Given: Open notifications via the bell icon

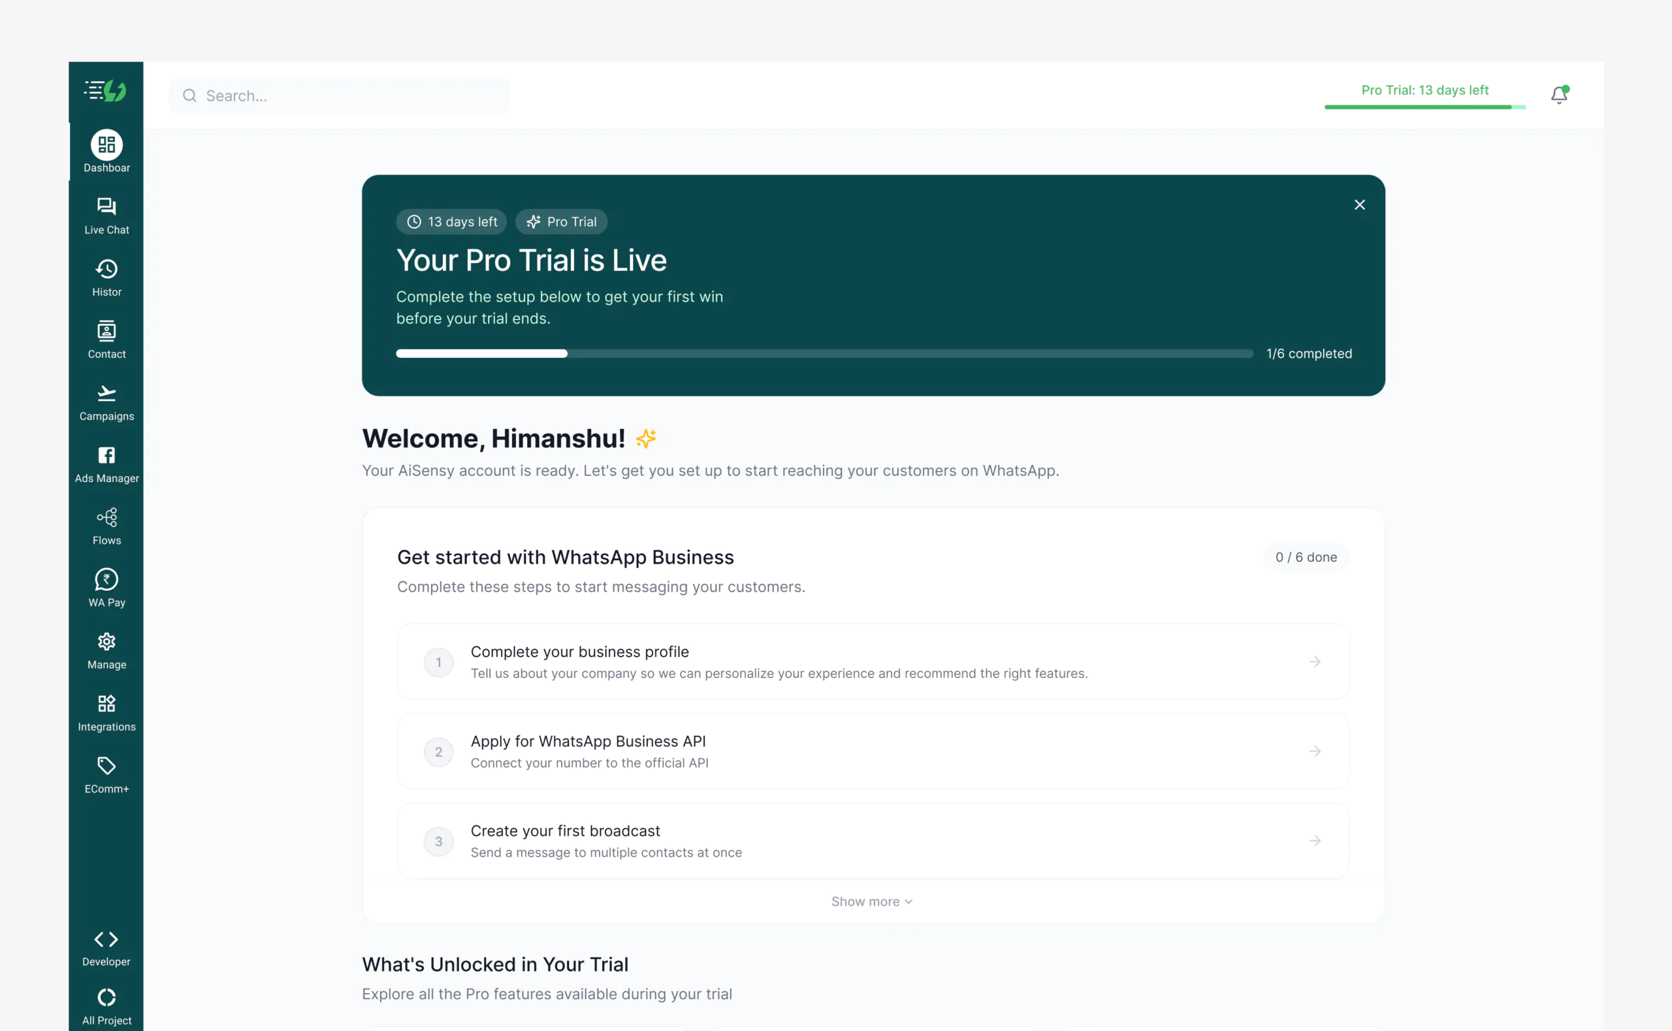Looking at the screenshot, I should click(1560, 95).
